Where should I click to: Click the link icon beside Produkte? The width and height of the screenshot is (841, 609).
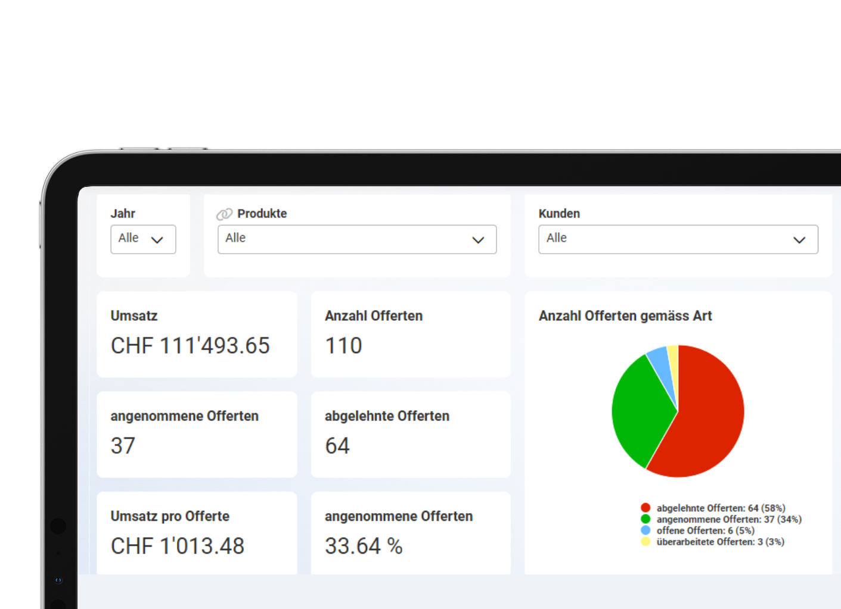(224, 214)
